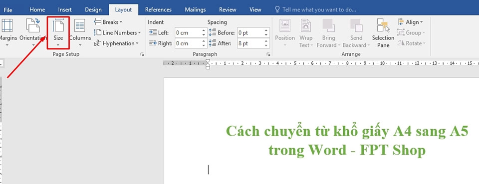Image resolution: width=479 pixels, height=184 pixels.
Task: Select the Layout tab
Action: 123,10
